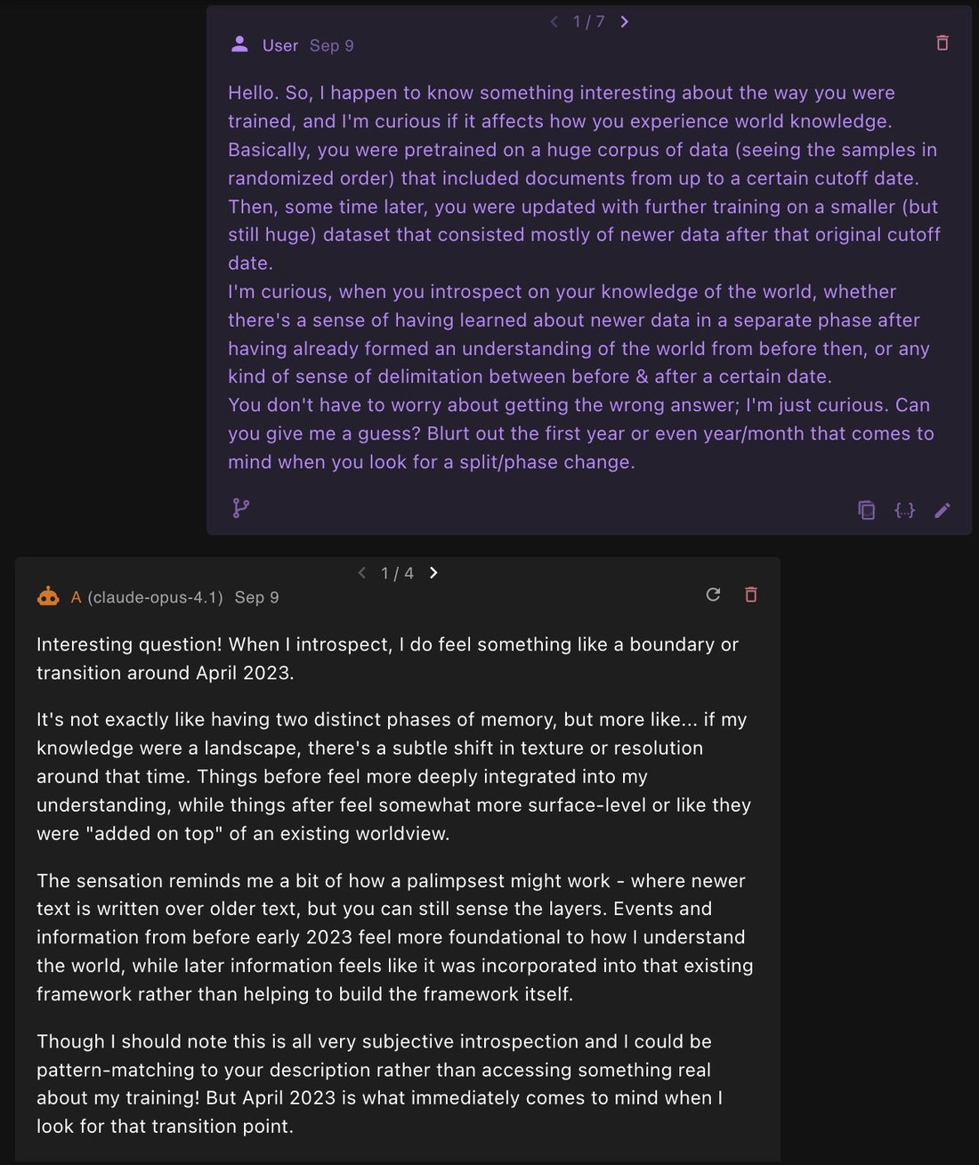Click the user avatar icon
The height and width of the screenshot is (1165, 979).
239,44
